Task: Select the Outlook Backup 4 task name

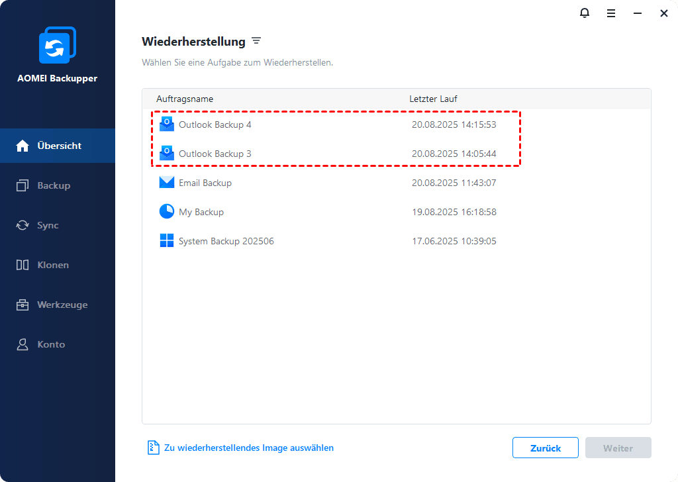Action: click(215, 124)
